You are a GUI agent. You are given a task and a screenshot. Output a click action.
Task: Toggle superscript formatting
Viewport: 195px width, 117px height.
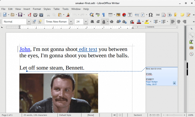point(119,22)
